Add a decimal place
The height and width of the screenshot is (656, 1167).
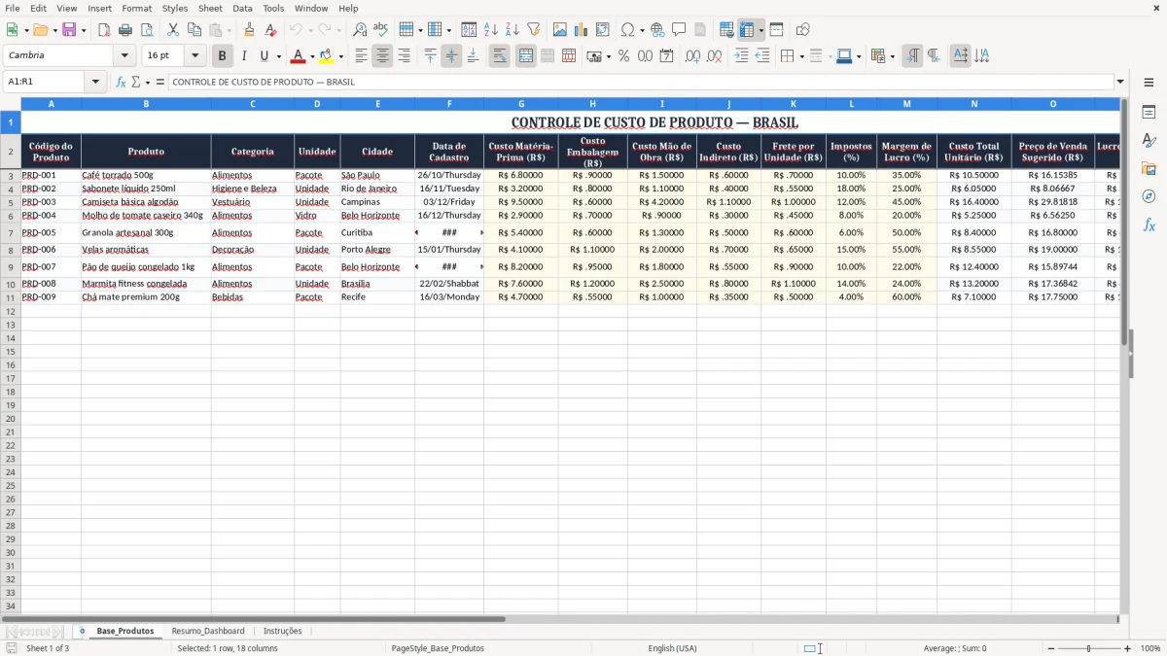coord(692,56)
